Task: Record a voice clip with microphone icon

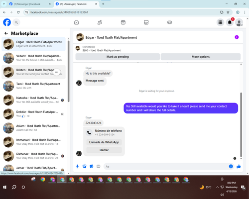Action: pyautogui.click(x=77, y=166)
